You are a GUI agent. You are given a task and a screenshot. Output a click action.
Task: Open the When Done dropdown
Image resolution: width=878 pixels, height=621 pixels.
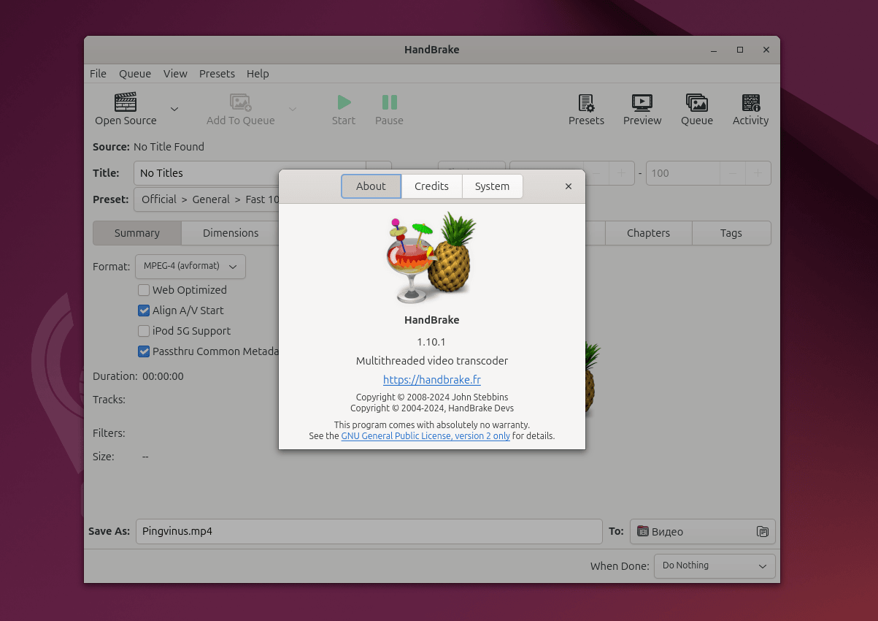pos(714,565)
